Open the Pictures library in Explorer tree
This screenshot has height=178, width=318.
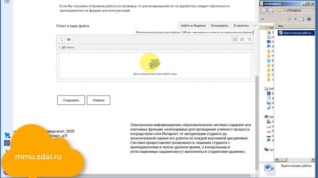click(270, 103)
